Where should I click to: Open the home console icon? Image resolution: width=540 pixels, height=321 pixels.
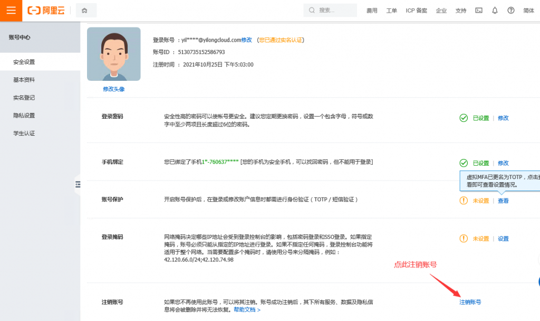(x=85, y=11)
